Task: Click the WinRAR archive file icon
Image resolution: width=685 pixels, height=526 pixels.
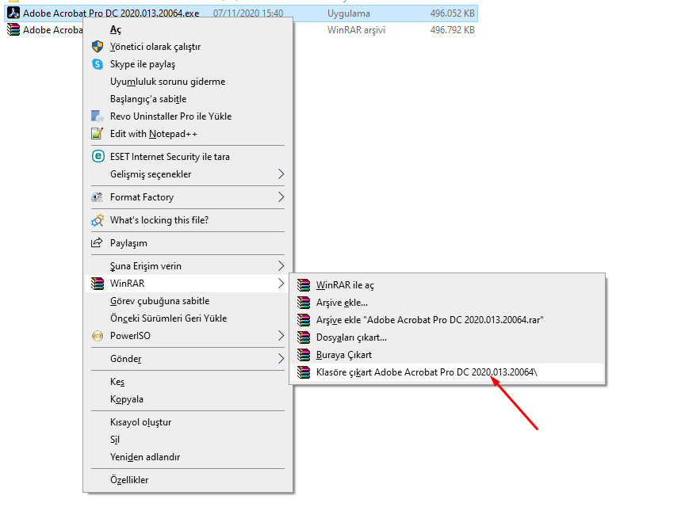Action: click(x=13, y=29)
